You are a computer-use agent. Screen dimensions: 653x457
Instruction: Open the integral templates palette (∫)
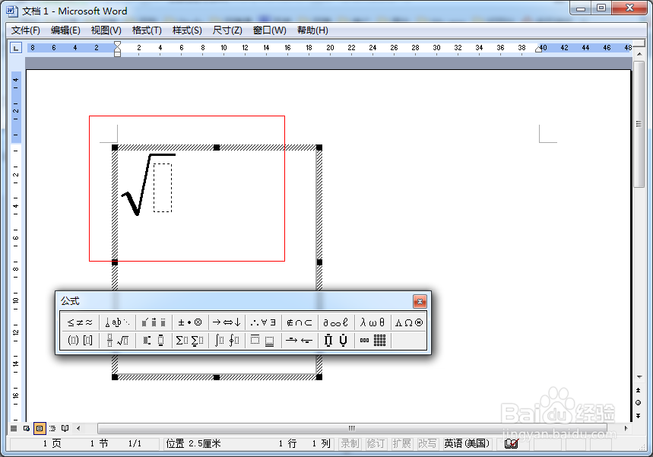(x=227, y=341)
